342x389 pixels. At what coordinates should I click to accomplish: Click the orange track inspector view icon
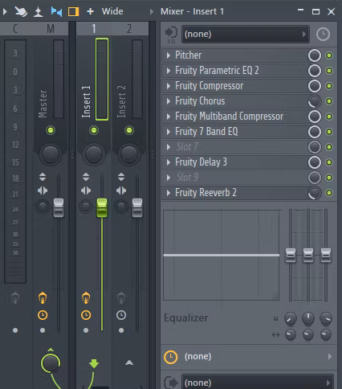pos(73,12)
